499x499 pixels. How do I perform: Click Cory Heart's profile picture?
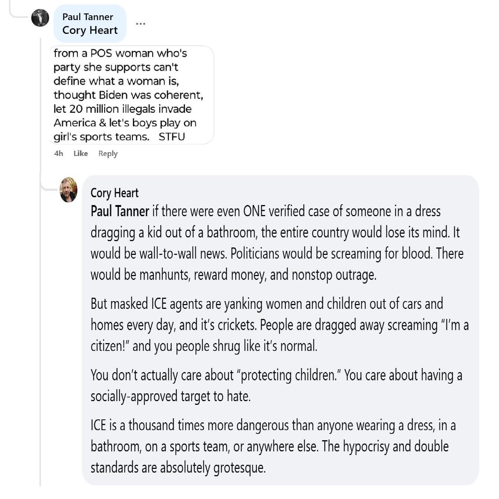point(68,190)
